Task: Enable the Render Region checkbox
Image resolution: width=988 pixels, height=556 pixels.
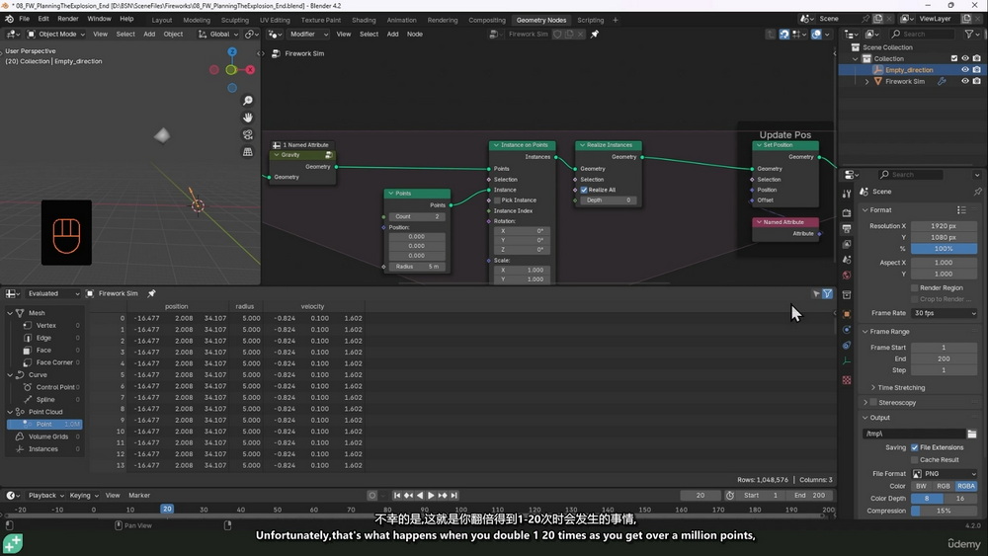Action: tap(914, 287)
